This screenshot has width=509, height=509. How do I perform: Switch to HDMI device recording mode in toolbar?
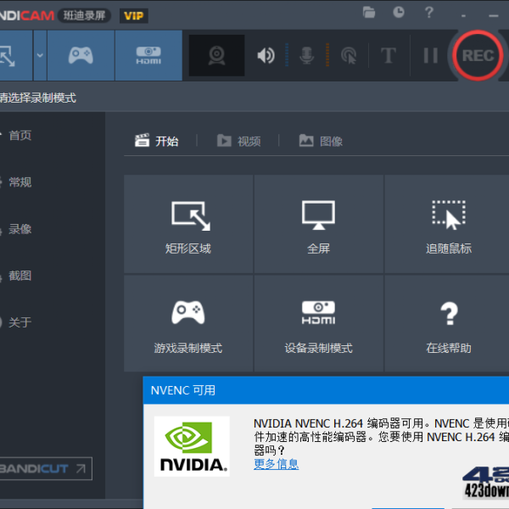(x=148, y=55)
